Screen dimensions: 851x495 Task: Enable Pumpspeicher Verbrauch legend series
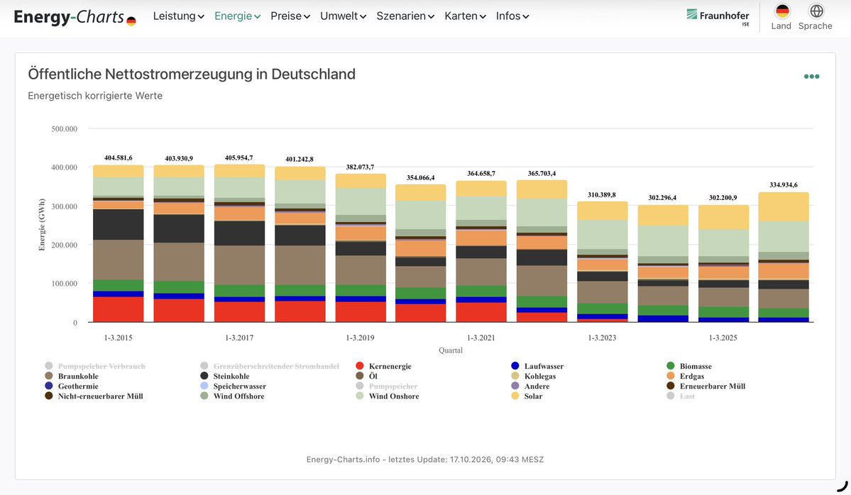pyautogui.click(x=95, y=367)
